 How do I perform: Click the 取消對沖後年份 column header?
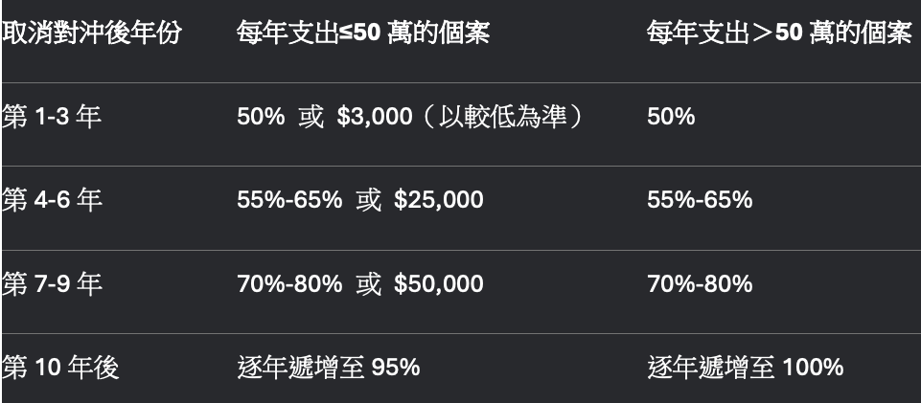[x=92, y=34]
